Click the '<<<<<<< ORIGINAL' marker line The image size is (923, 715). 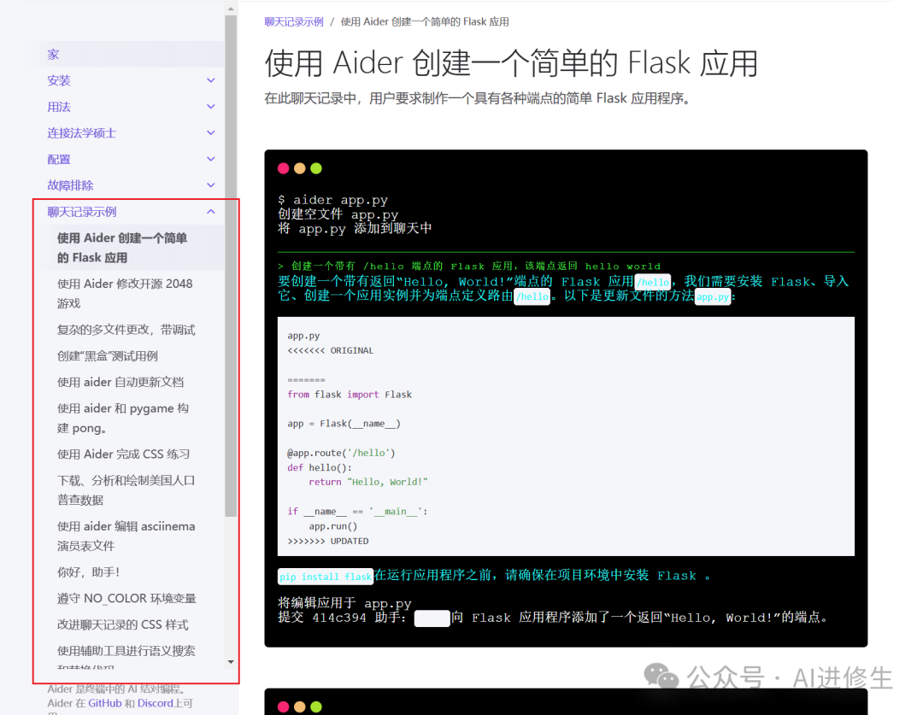(330, 350)
